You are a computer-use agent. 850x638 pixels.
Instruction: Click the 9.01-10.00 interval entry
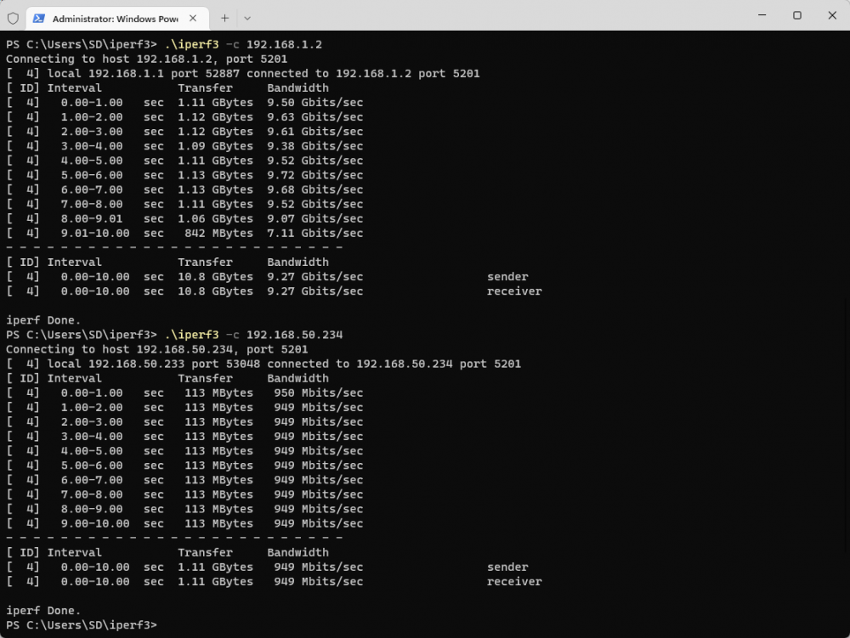95,234
